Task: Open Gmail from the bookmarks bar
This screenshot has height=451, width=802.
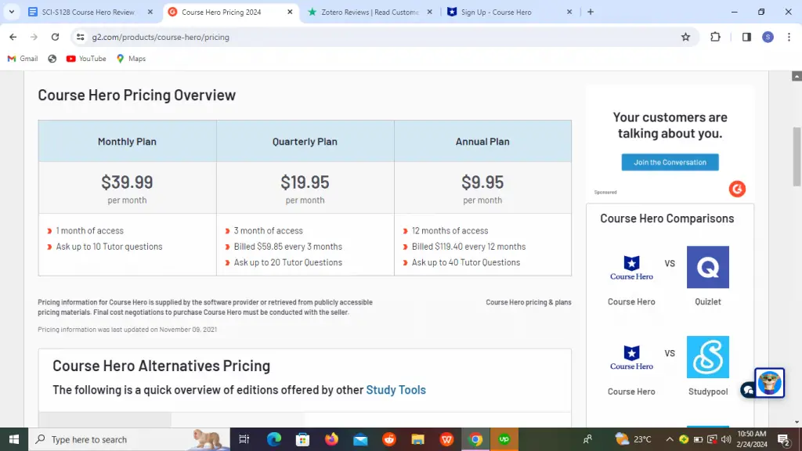Action: click(x=23, y=58)
